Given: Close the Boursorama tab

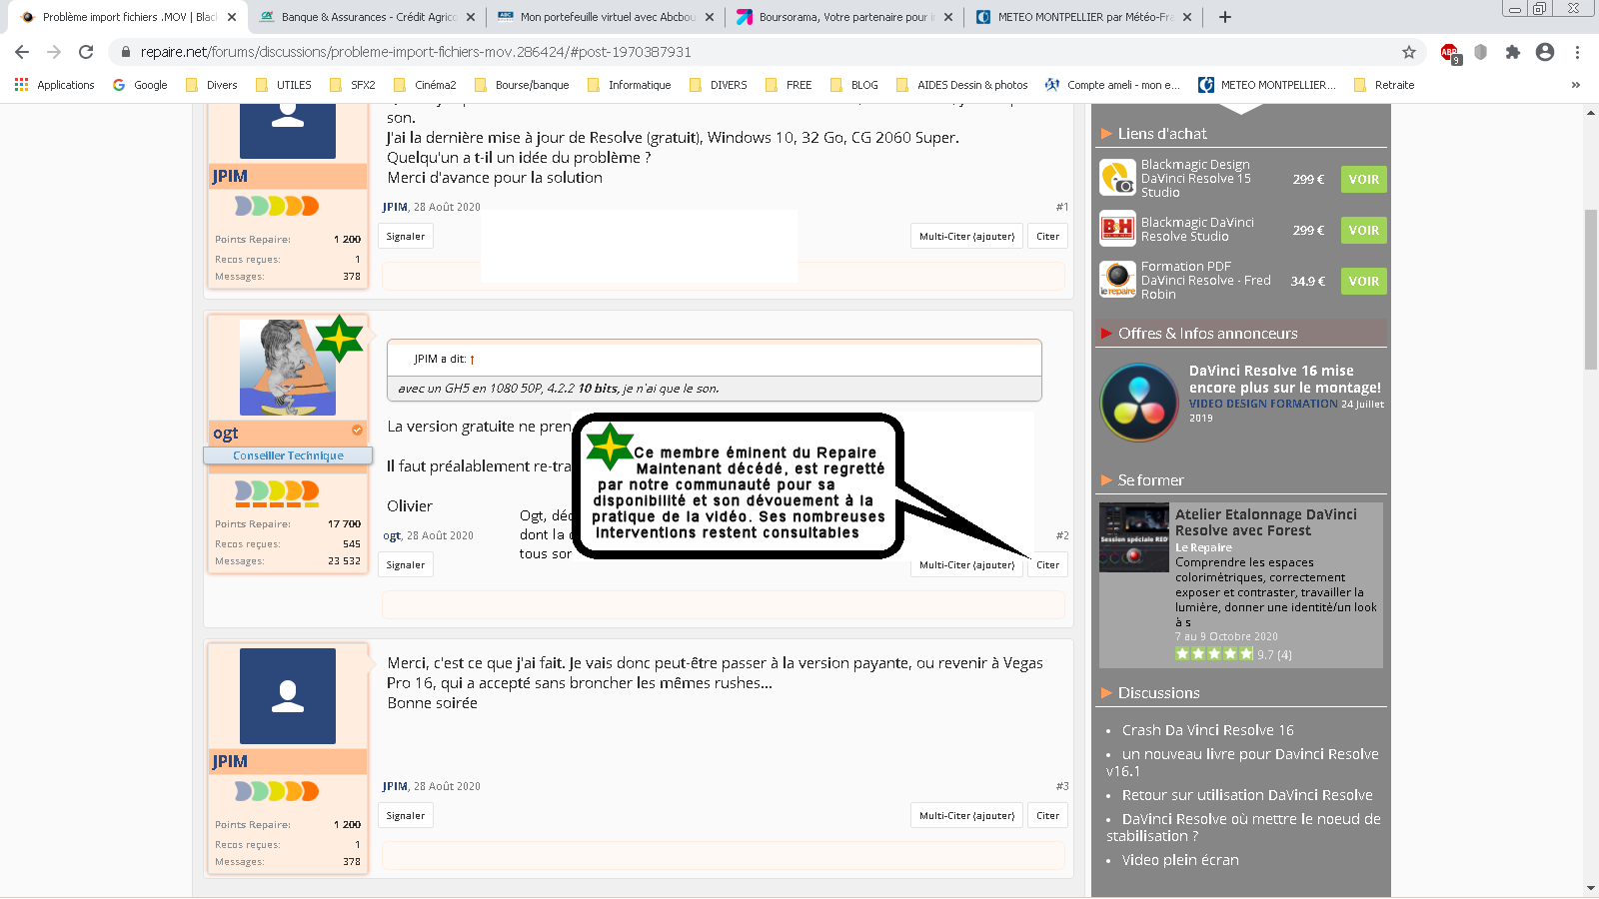Looking at the screenshot, I should [948, 17].
